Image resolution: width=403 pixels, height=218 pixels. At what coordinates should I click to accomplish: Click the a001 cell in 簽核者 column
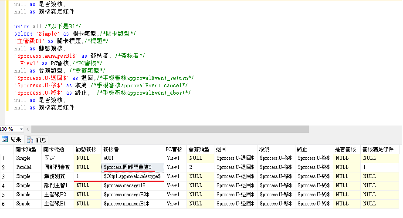coord(108,158)
